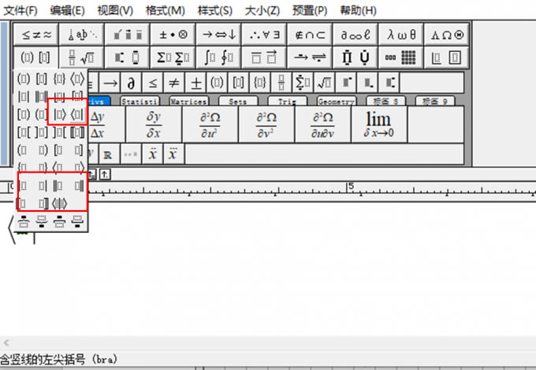Insert the Δy/Δx fraction expression
Viewport: 536px width, 370px height.
[98, 124]
